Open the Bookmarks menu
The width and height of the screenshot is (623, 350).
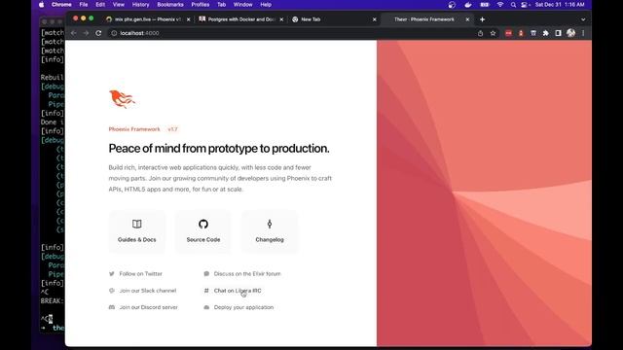pyautogui.click(x=170, y=5)
